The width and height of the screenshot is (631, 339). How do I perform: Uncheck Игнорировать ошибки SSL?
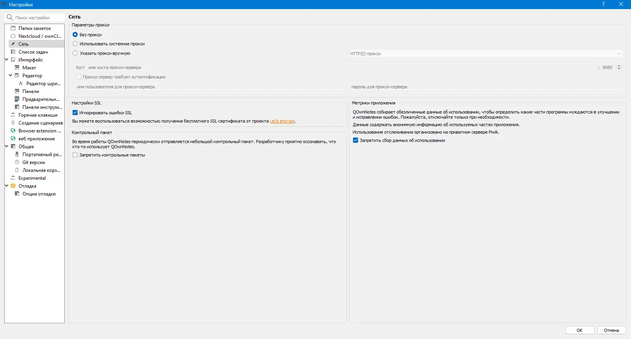tap(75, 113)
